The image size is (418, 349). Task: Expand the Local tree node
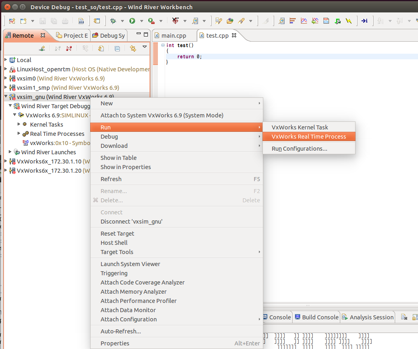coord(6,59)
